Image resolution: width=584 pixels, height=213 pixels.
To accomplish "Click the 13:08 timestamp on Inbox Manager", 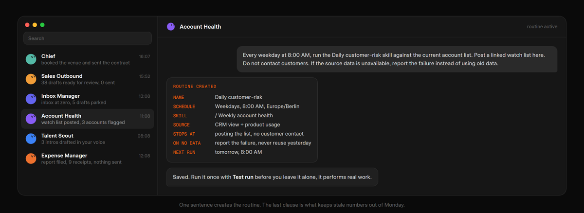I will (145, 96).
